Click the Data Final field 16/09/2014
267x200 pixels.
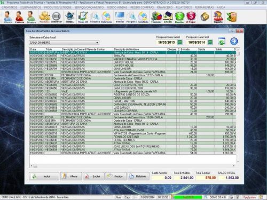point(197,42)
